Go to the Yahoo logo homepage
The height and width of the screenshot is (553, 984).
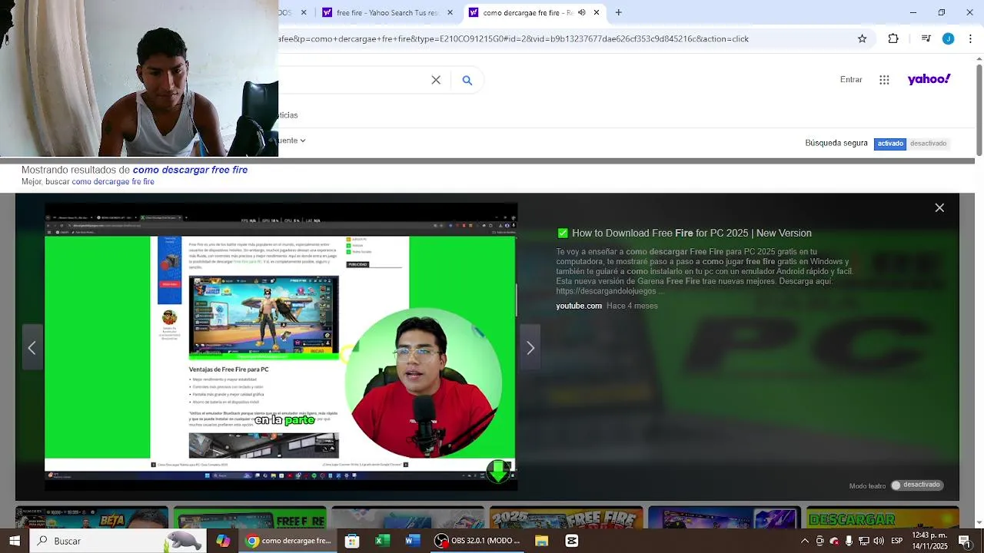(929, 79)
